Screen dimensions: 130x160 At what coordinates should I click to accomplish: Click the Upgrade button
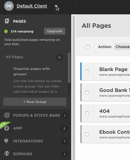(55, 31)
